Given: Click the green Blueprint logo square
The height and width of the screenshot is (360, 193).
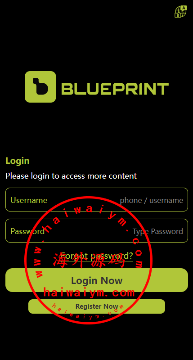Looking at the screenshot, I should coord(40,87).
